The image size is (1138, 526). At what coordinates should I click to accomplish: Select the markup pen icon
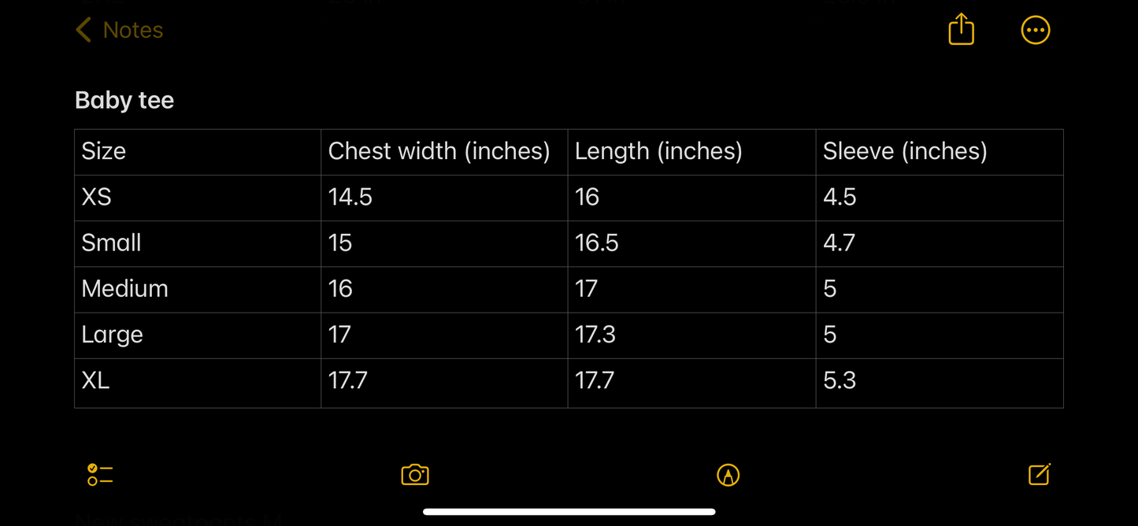[x=728, y=475]
